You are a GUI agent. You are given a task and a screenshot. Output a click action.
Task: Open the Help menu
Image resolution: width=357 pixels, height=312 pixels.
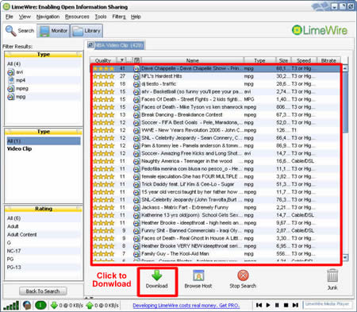(x=136, y=17)
